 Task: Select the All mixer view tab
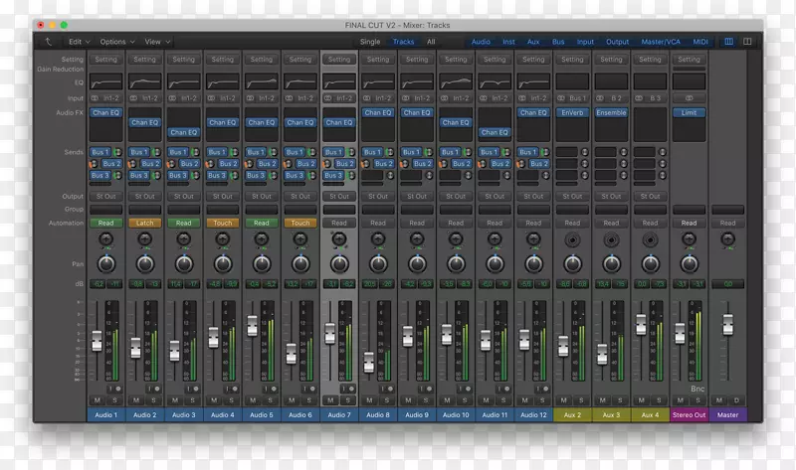pos(431,42)
